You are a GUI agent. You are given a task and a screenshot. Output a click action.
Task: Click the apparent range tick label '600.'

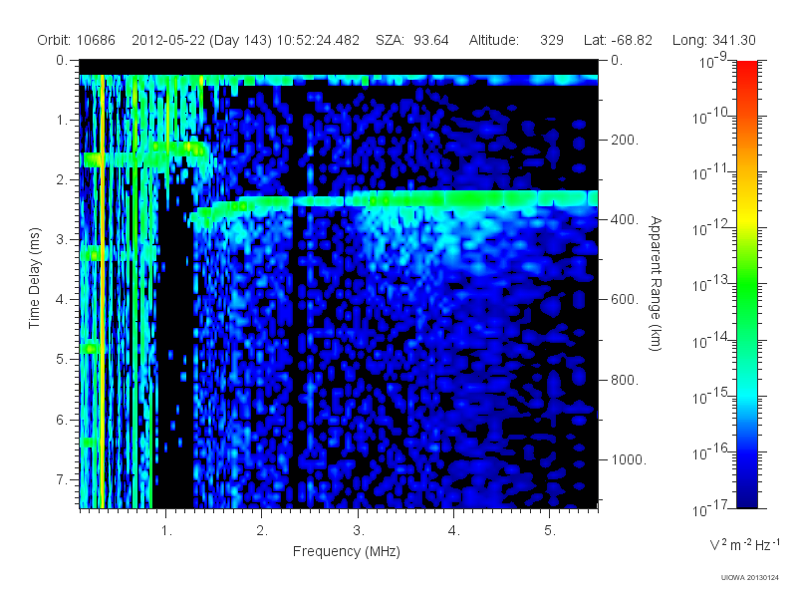[x=625, y=300]
